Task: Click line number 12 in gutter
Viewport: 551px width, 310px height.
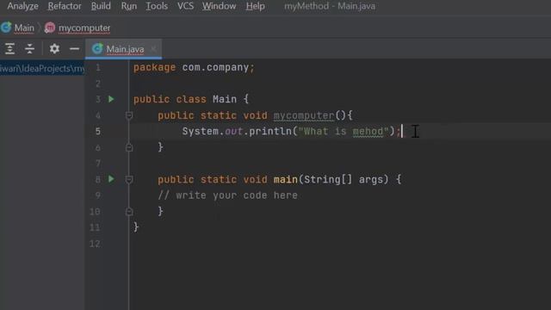Action: coord(95,244)
